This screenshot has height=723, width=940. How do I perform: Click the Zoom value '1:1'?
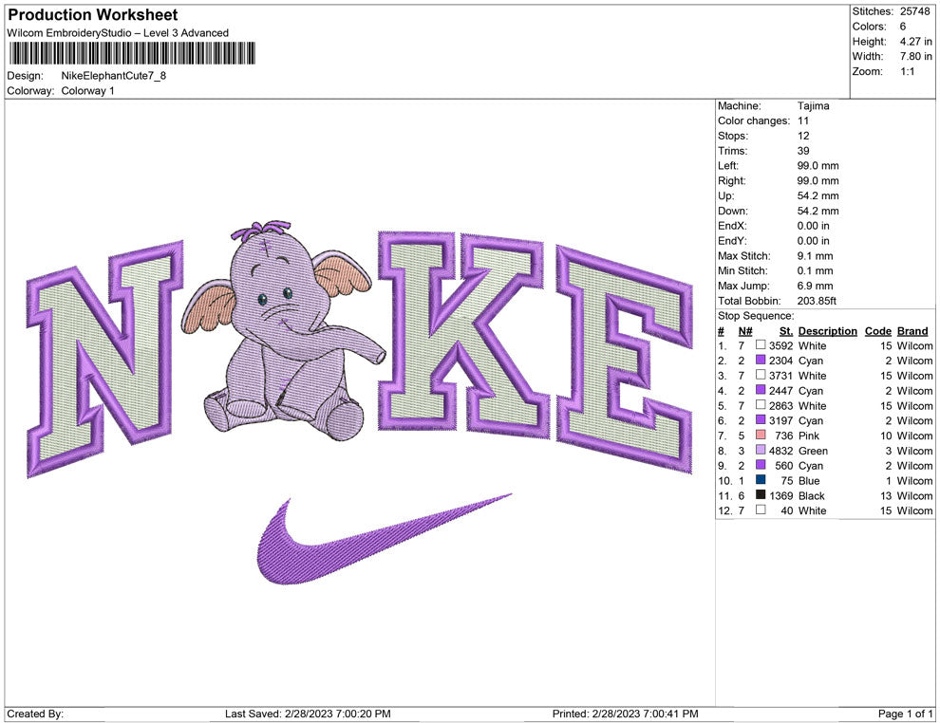[x=907, y=71]
